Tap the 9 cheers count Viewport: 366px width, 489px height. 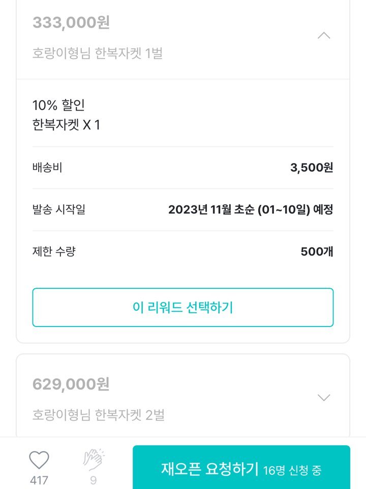click(x=94, y=480)
